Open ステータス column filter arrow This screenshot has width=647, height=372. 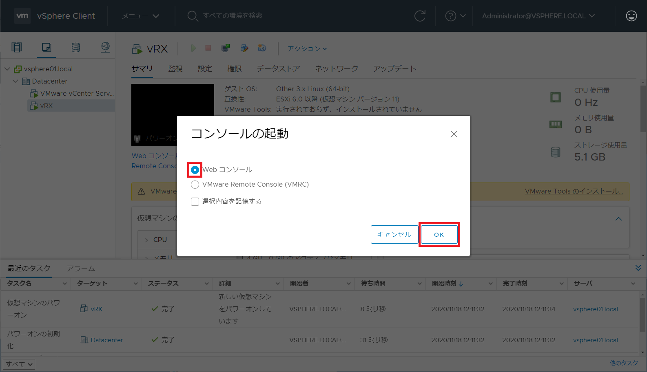[206, 284]
